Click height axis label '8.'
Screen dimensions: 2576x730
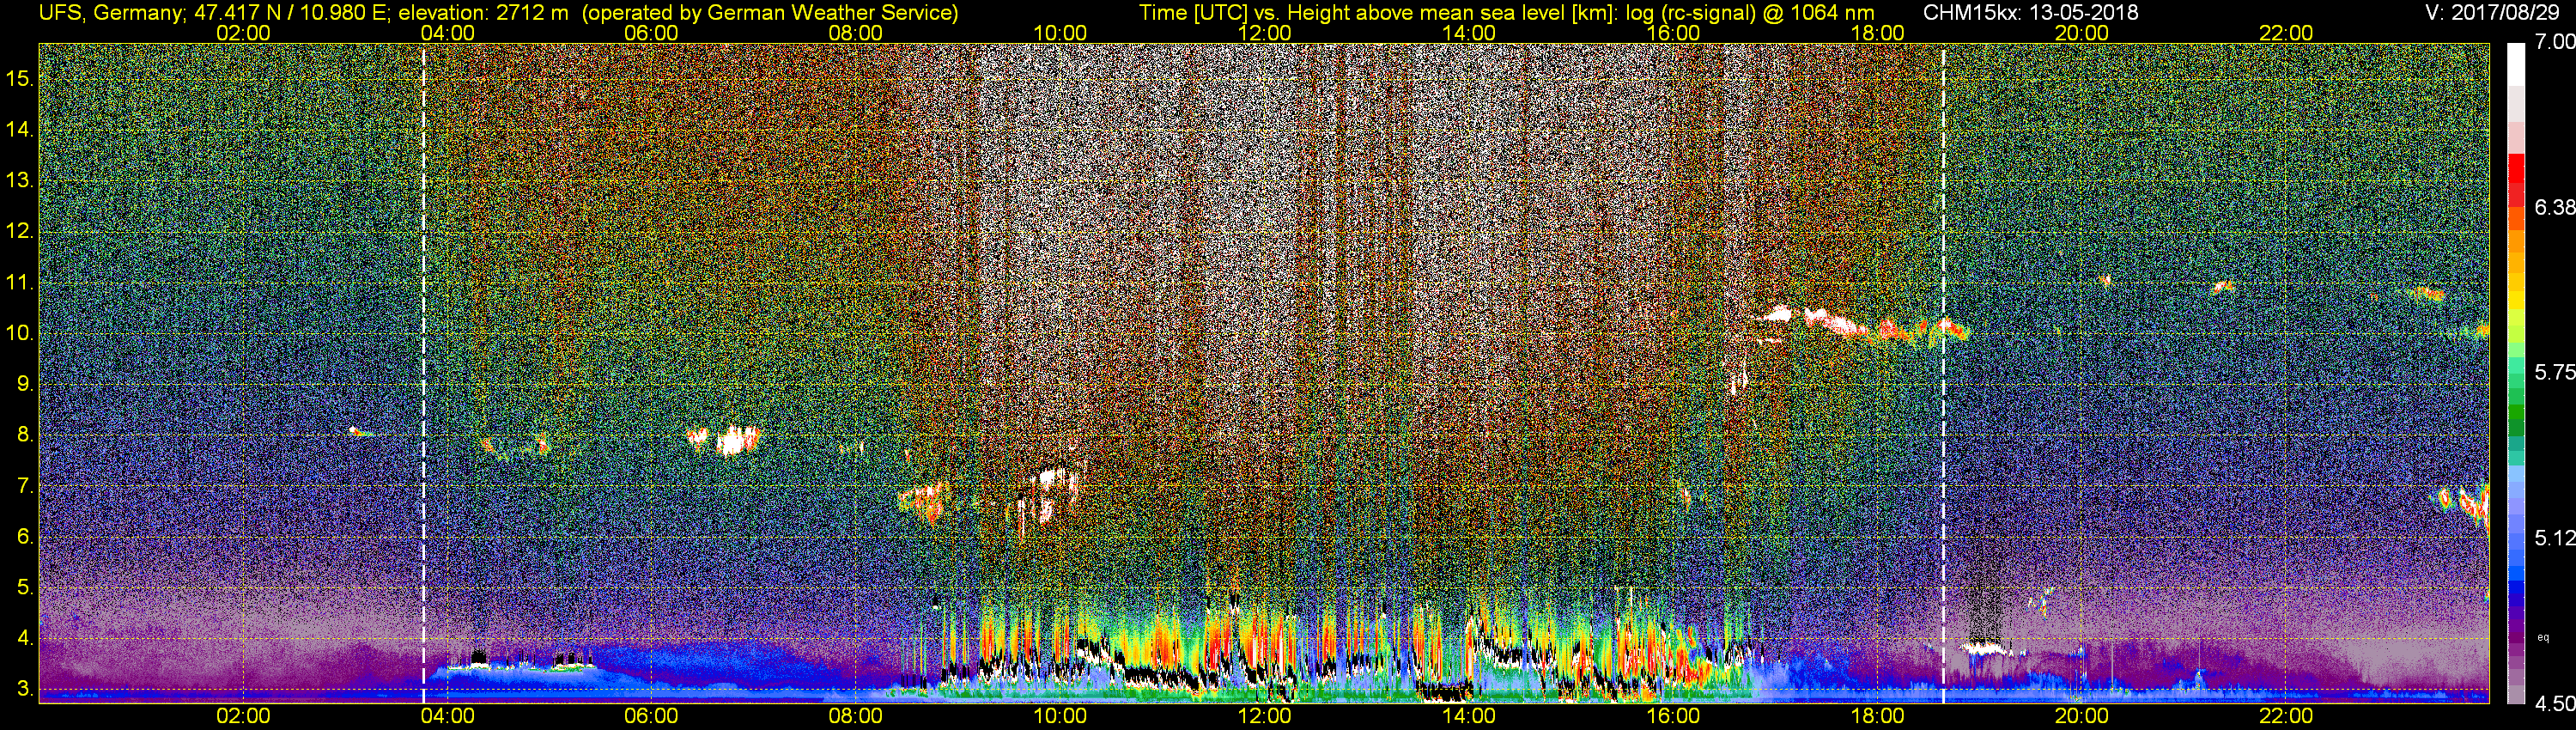click(25, 434)
